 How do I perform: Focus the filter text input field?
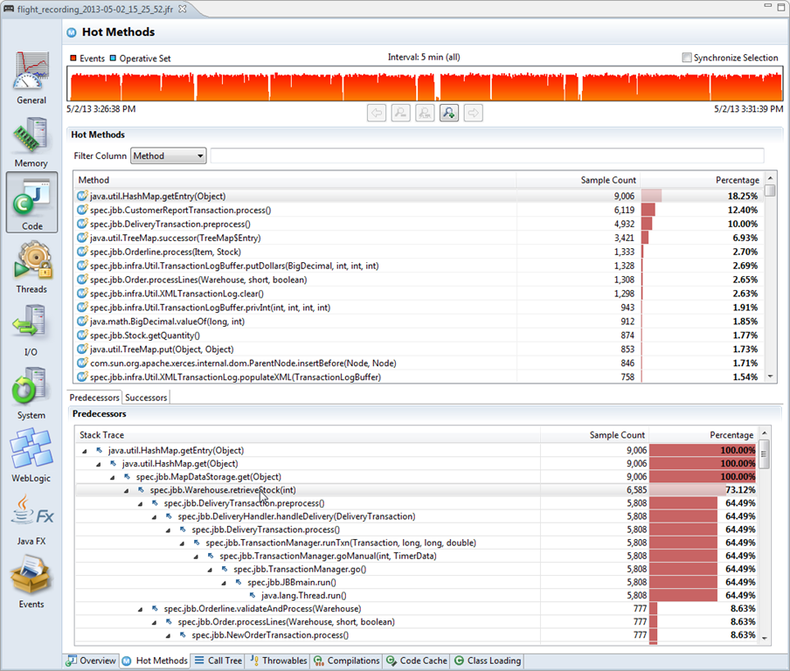487,156
